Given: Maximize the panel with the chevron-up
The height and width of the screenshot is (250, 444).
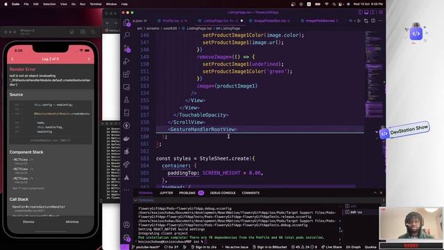Looking at the screenshot, I should click(375, 193).
